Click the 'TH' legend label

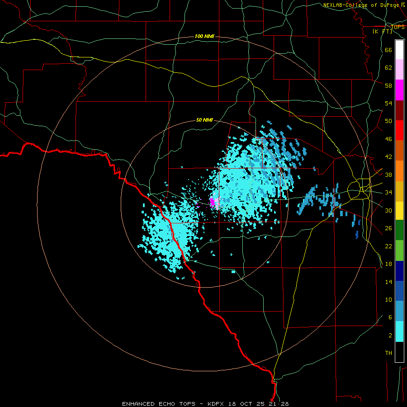pos(388,353)
